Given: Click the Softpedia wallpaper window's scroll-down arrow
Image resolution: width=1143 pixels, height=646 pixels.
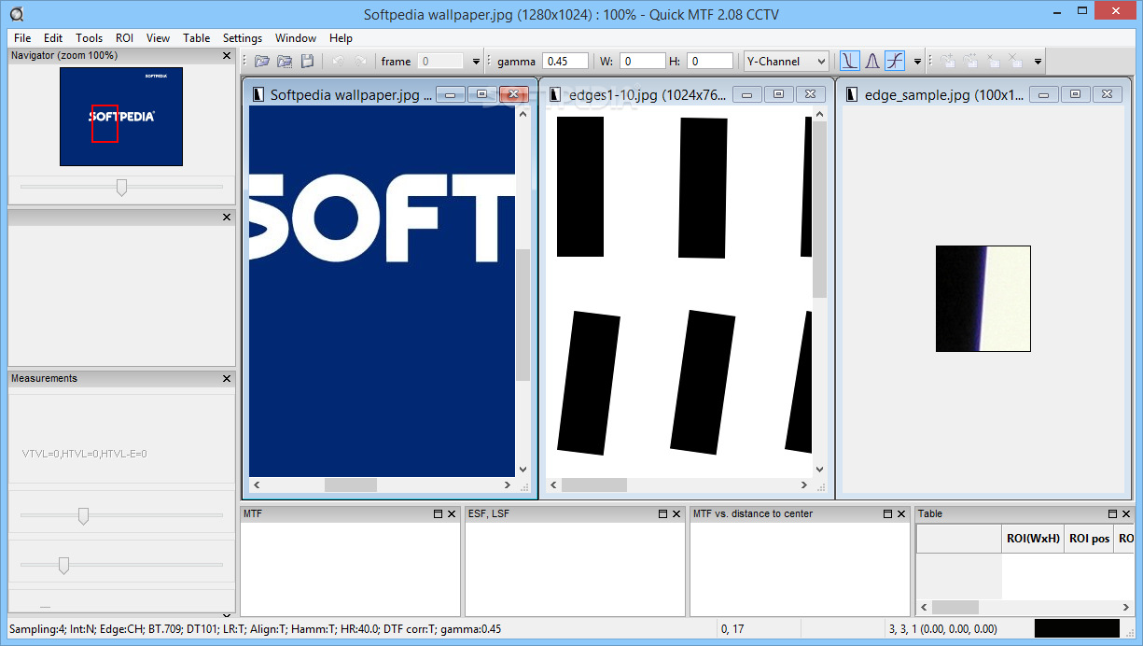Looking at the screenshot, I should [523, 470].
